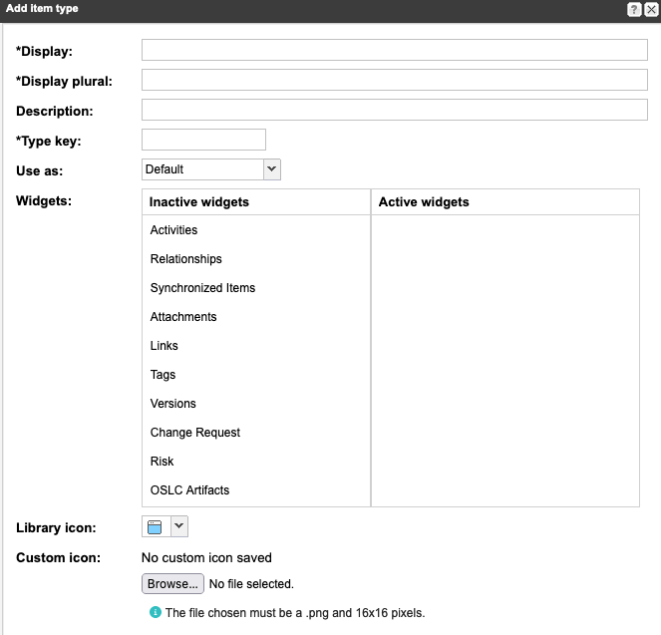
Task: Pick the OSLC Artifacts widget
Action: (189, 490)
